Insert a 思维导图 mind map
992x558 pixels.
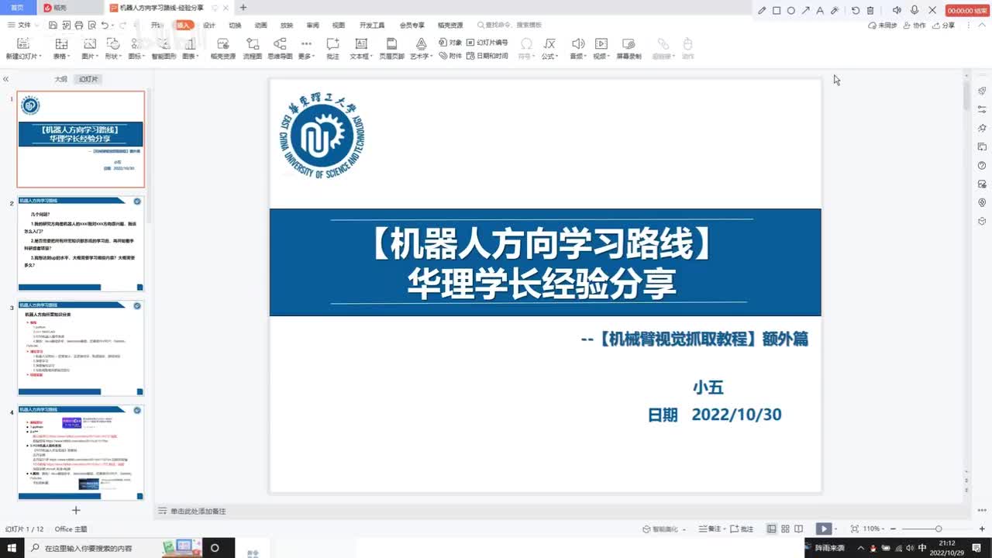coord(280,49)
